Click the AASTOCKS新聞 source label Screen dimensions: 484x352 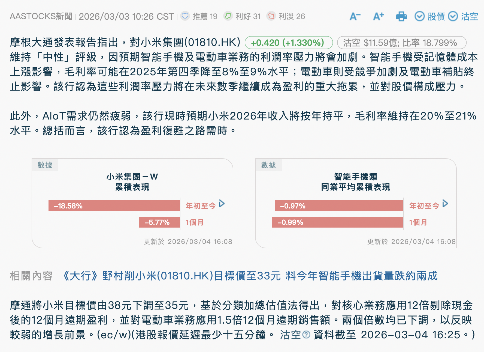pos(41,16)
